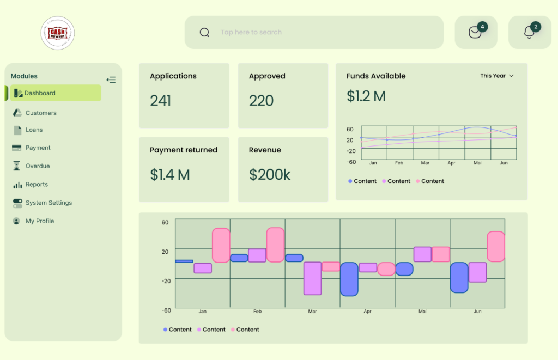Click the Dashboard chart icon
Viewport: 558px width, 360px height.
[18, 93]
